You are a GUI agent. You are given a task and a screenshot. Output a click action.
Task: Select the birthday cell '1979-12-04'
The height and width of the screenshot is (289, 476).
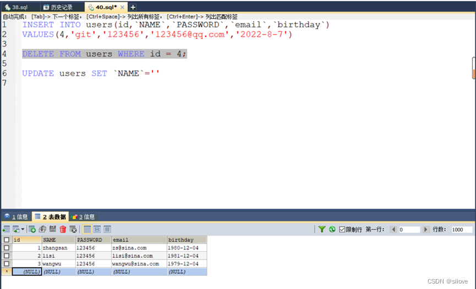click(187, 264)
